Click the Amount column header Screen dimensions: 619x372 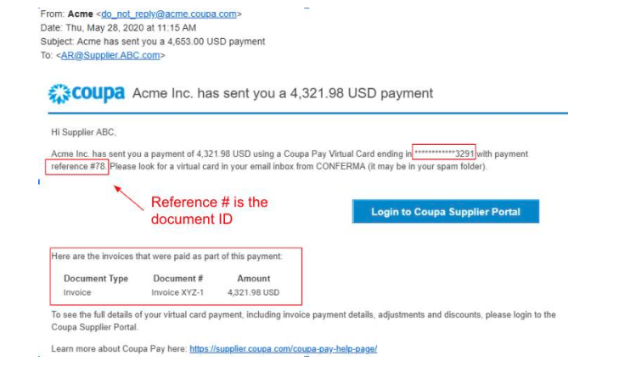(x=253, y=278)
